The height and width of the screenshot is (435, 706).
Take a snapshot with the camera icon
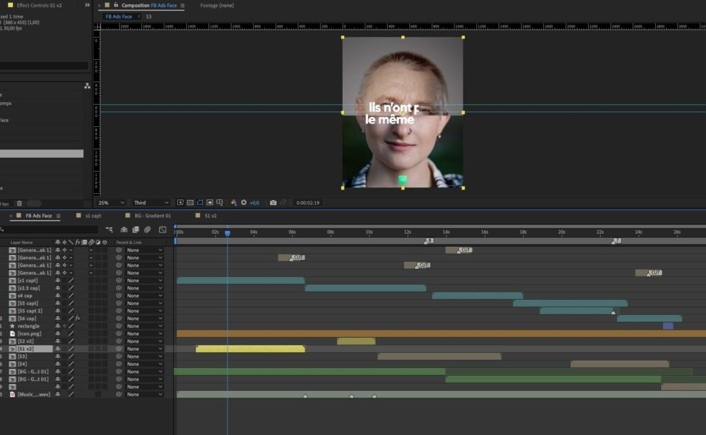click(273, 203)
